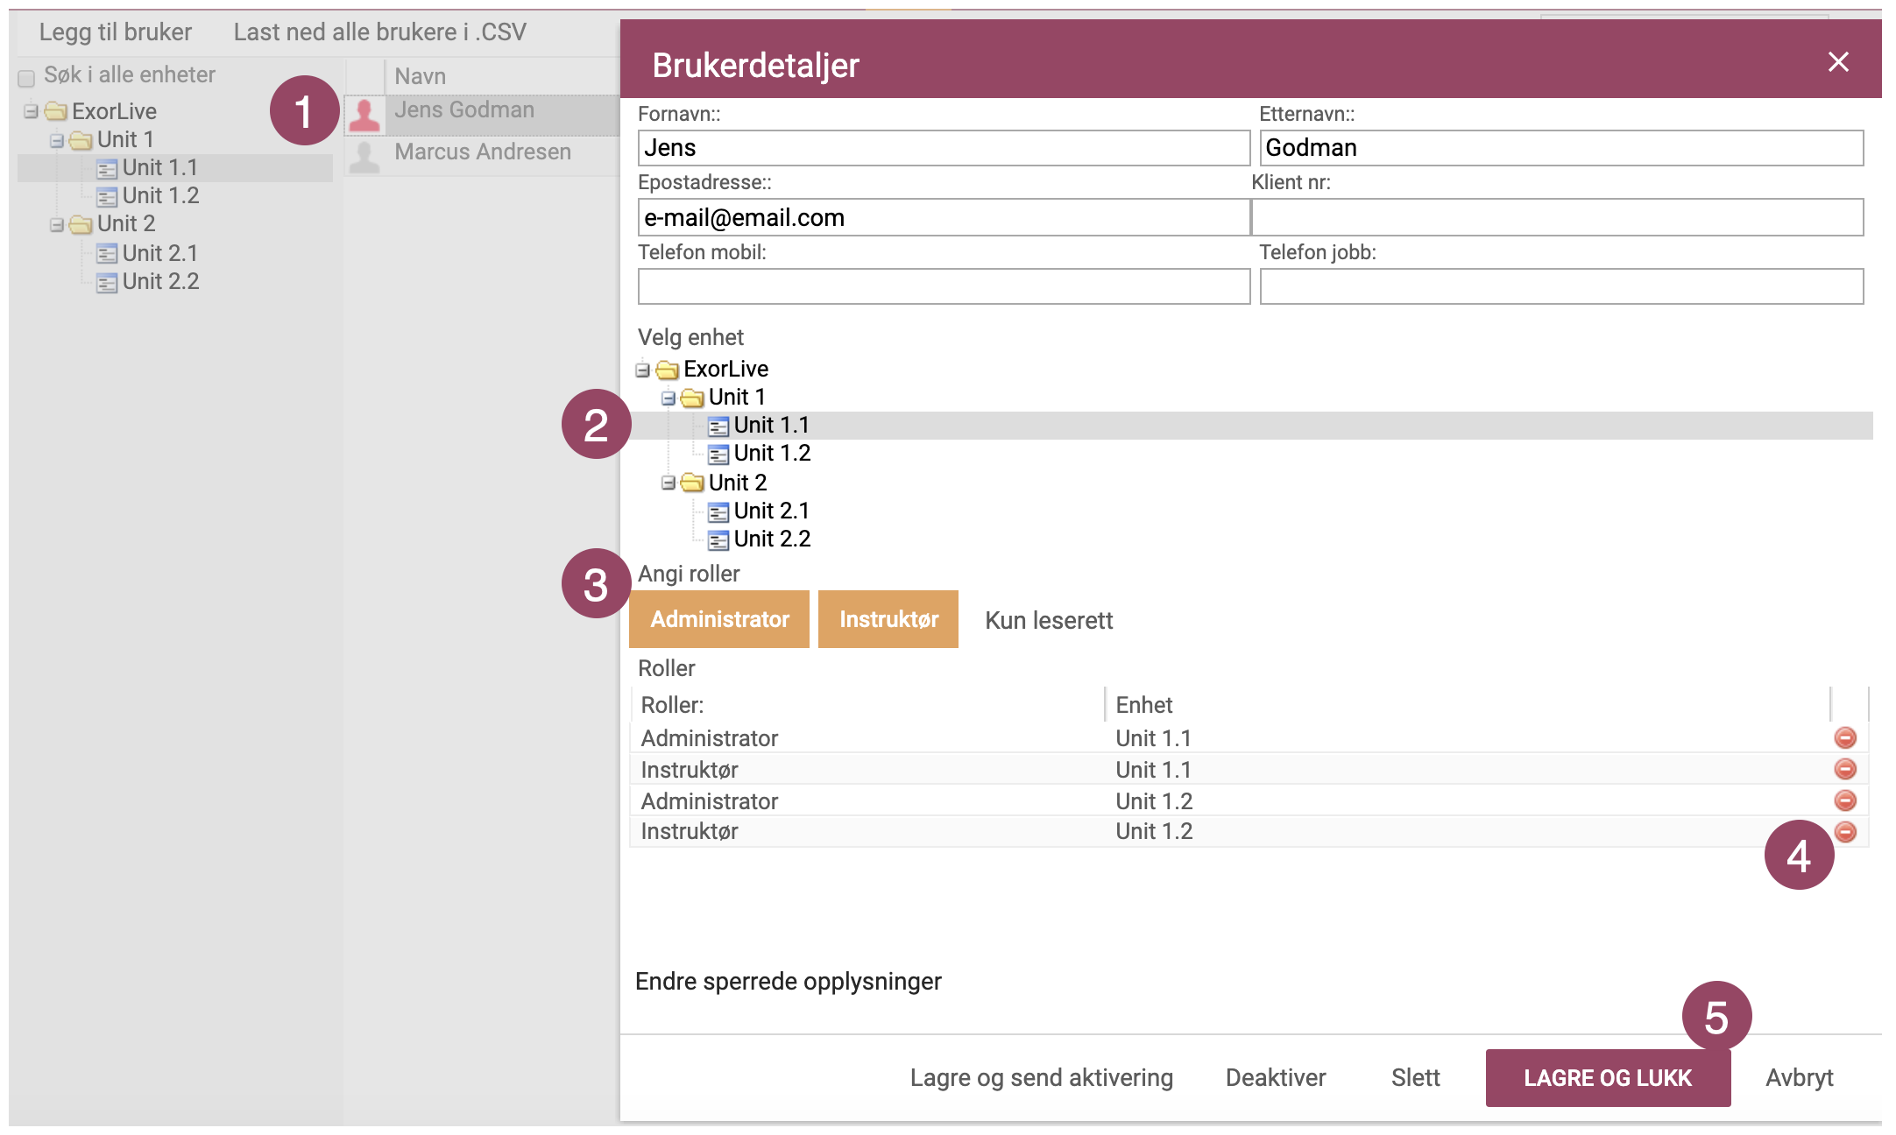Click the Avbryt button
Image resolution: width=1896 pixels, height=1135 pixels.
1800,1077
